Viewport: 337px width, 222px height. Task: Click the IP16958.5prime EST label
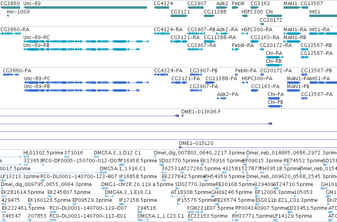pyautogui.click(x=138, y=161)
